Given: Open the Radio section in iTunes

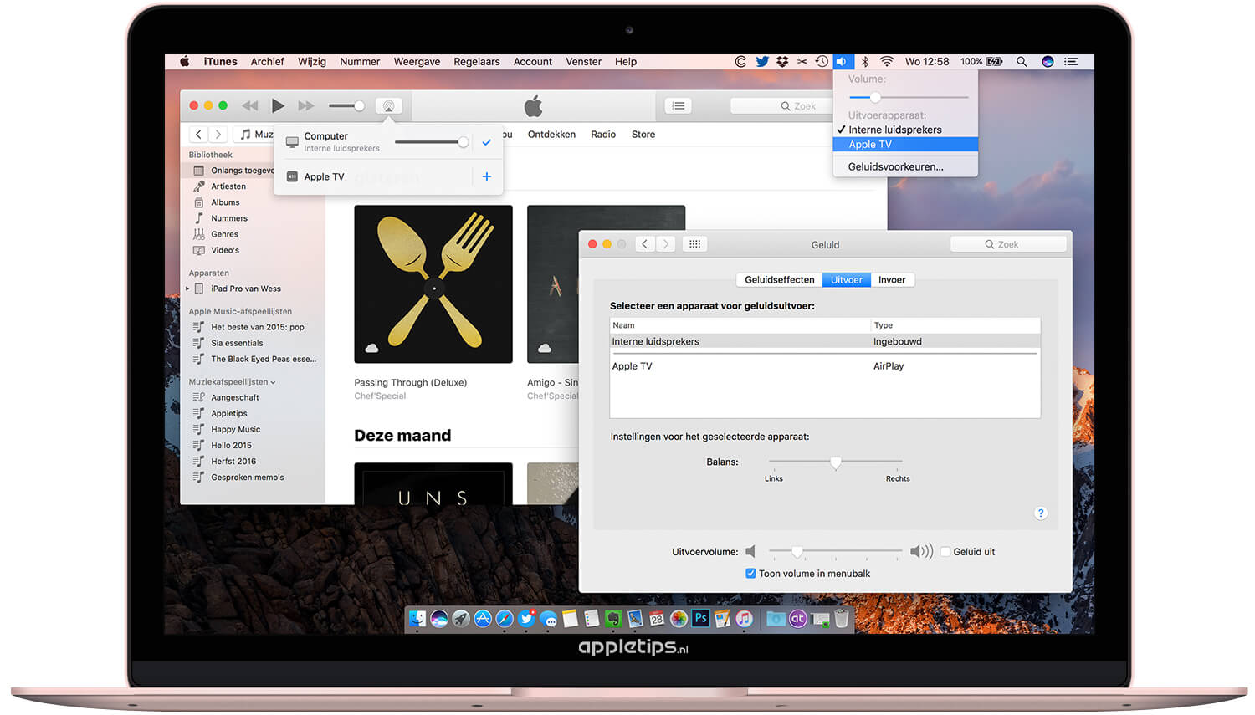Looking at the screenshot, I should click(x=603, y=134).
